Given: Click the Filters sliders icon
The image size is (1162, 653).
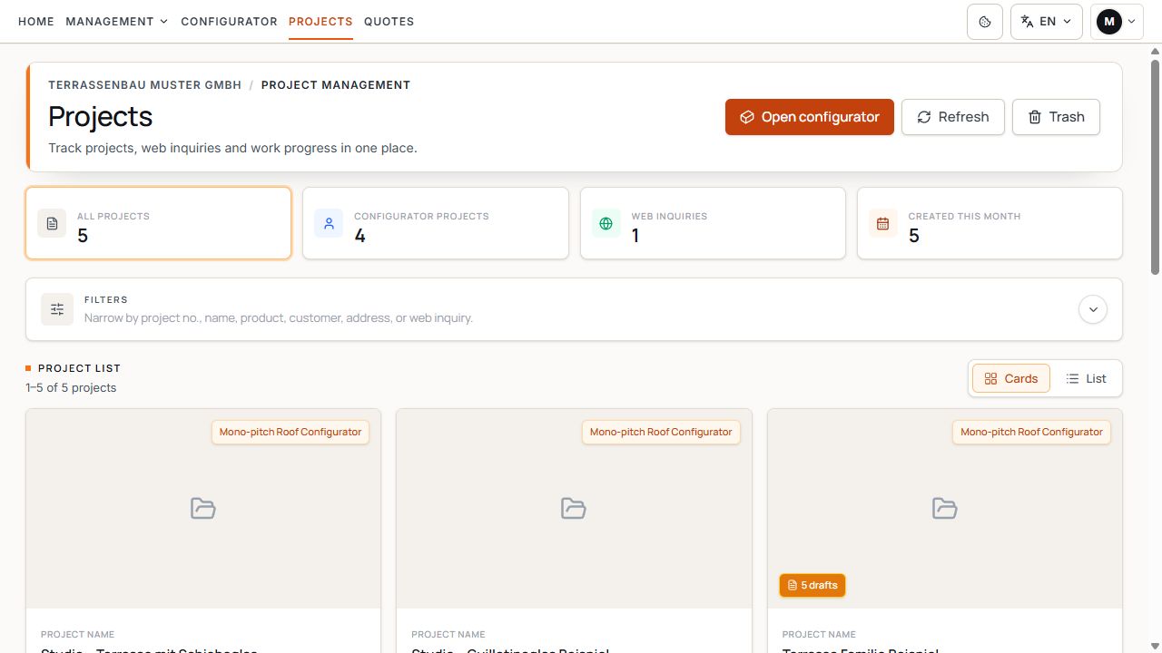Looking at the screenshot, I should (57, 309).
